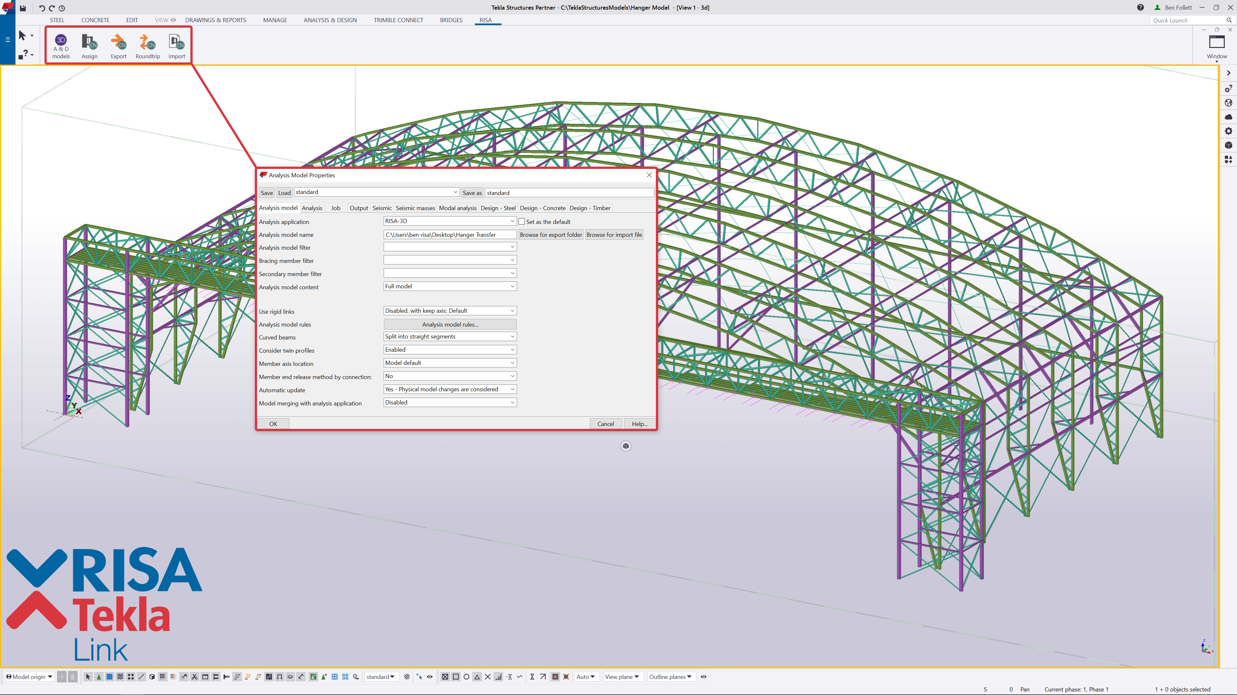The image size is (1237, 695).
Task: Click the Save disk icon in title bar
Action: [x=23, y=8]
